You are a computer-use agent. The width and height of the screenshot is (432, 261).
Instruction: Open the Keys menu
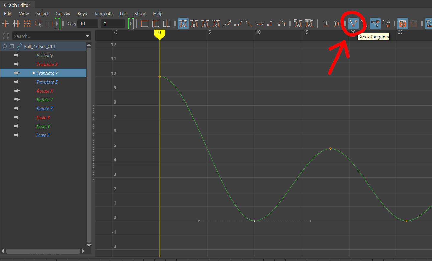click(82, 14)
